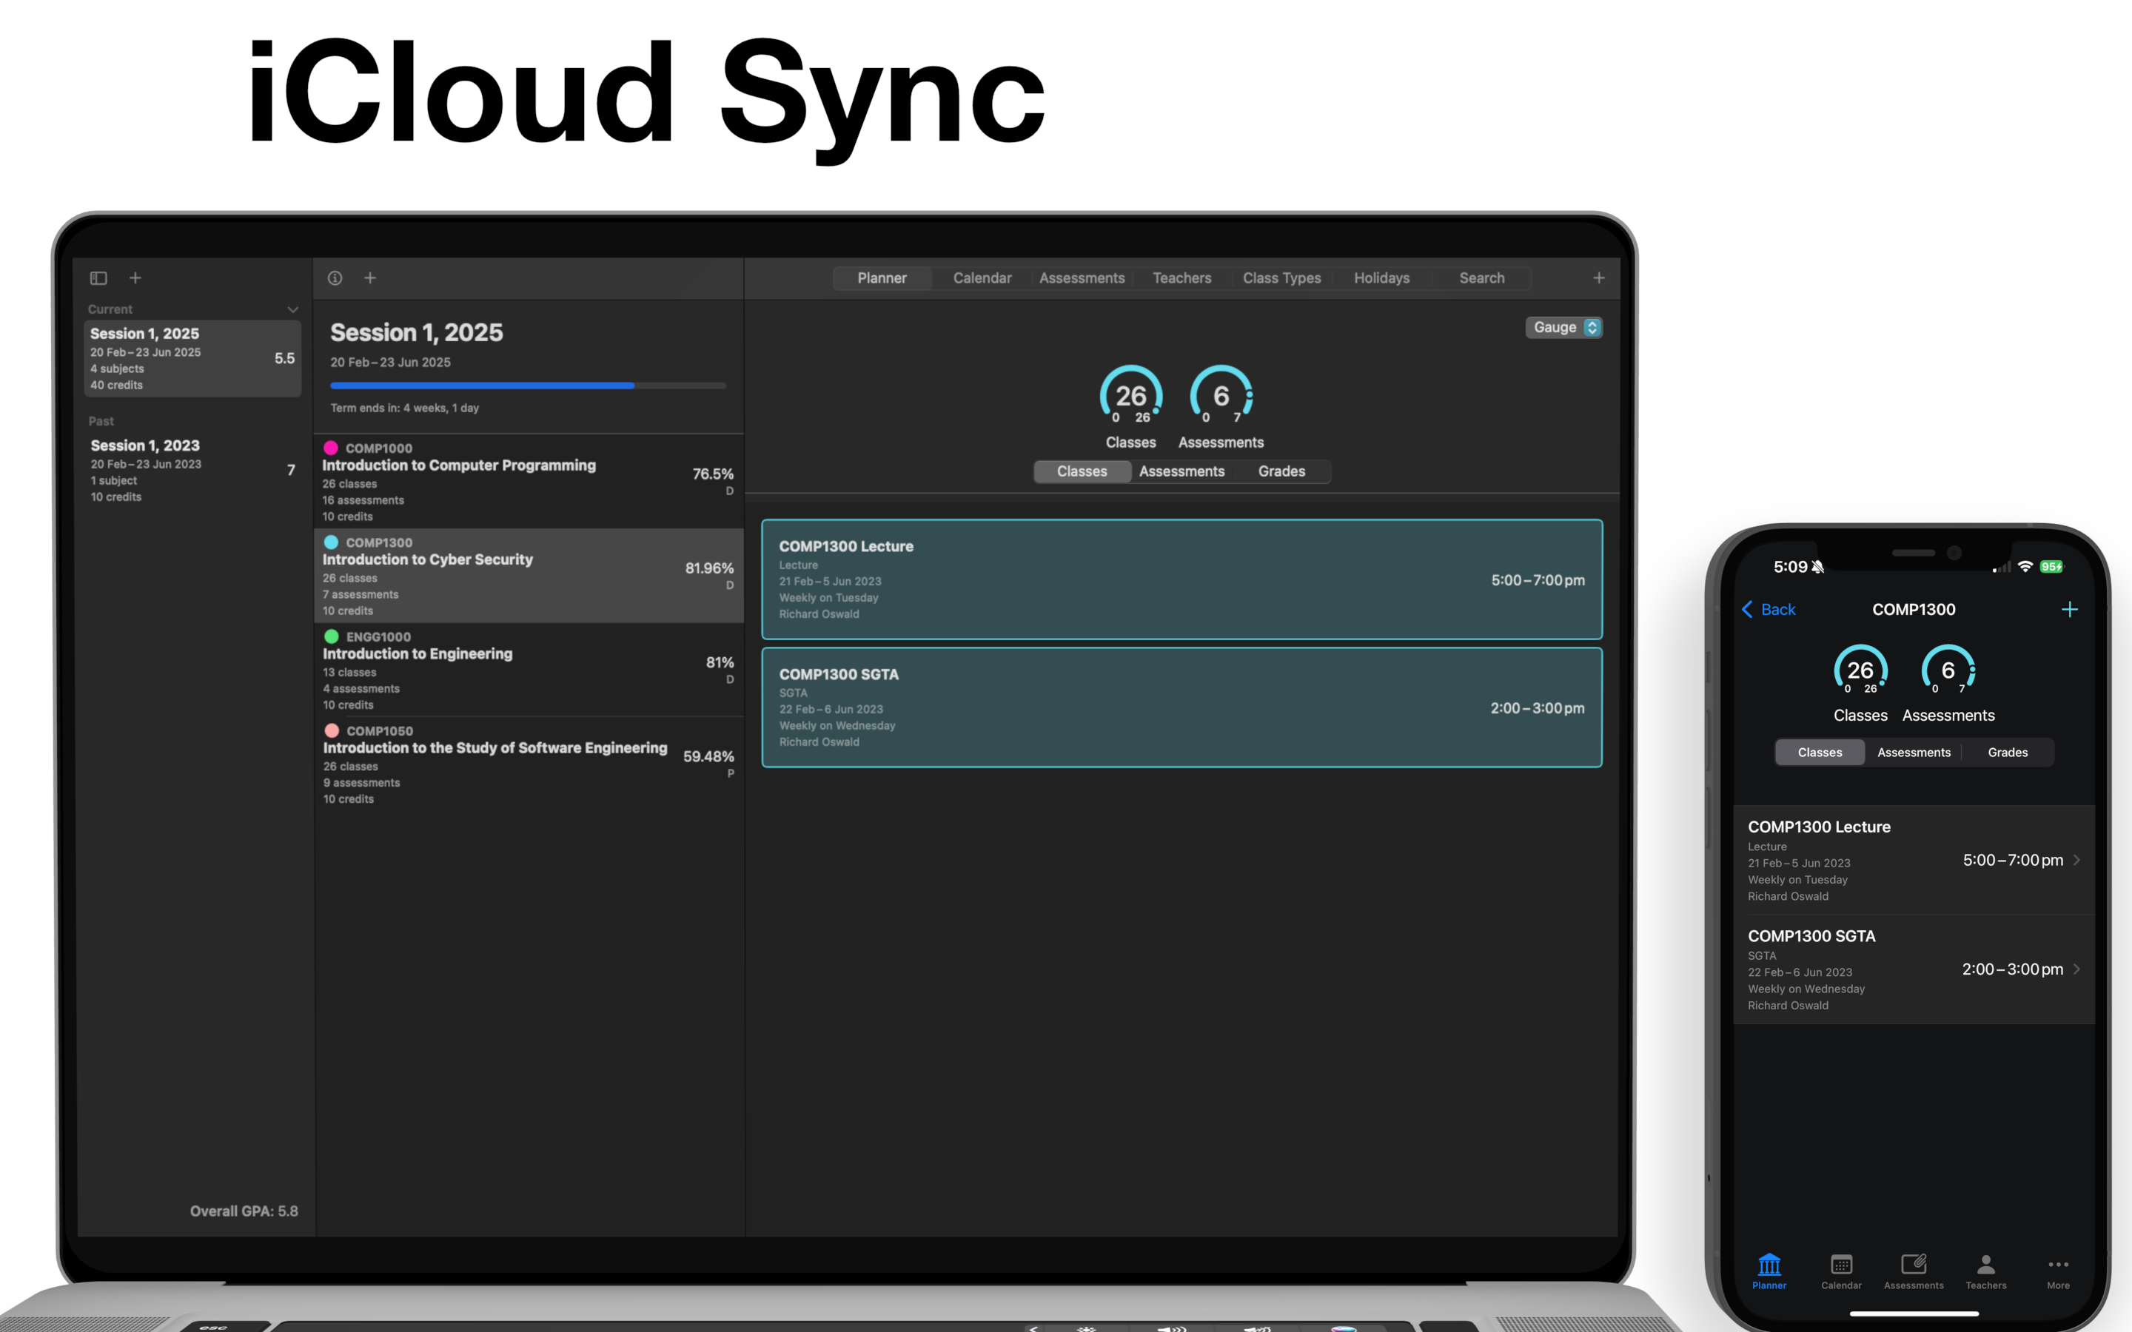Switch to the Class Types tab
2132x1332 pixels.
[1282, 278]
